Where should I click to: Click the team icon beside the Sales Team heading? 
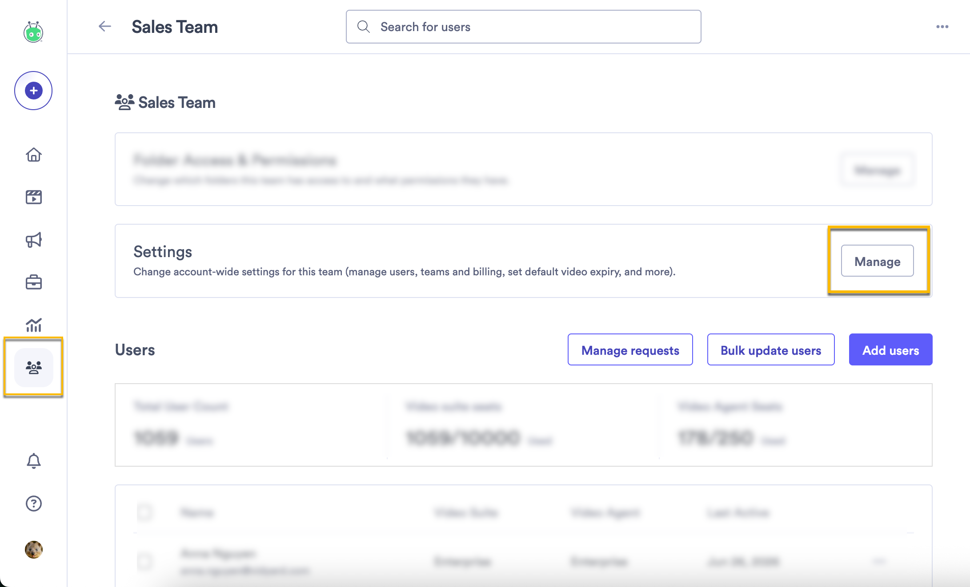click(x=124, y=102)
